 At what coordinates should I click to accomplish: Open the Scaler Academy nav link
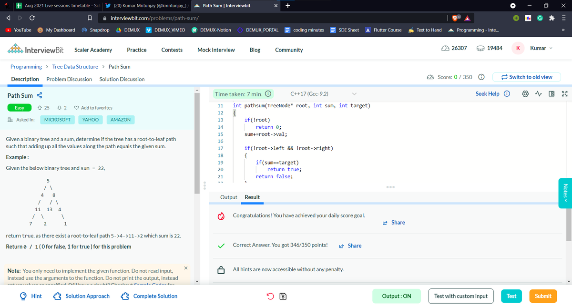point(93,50)
